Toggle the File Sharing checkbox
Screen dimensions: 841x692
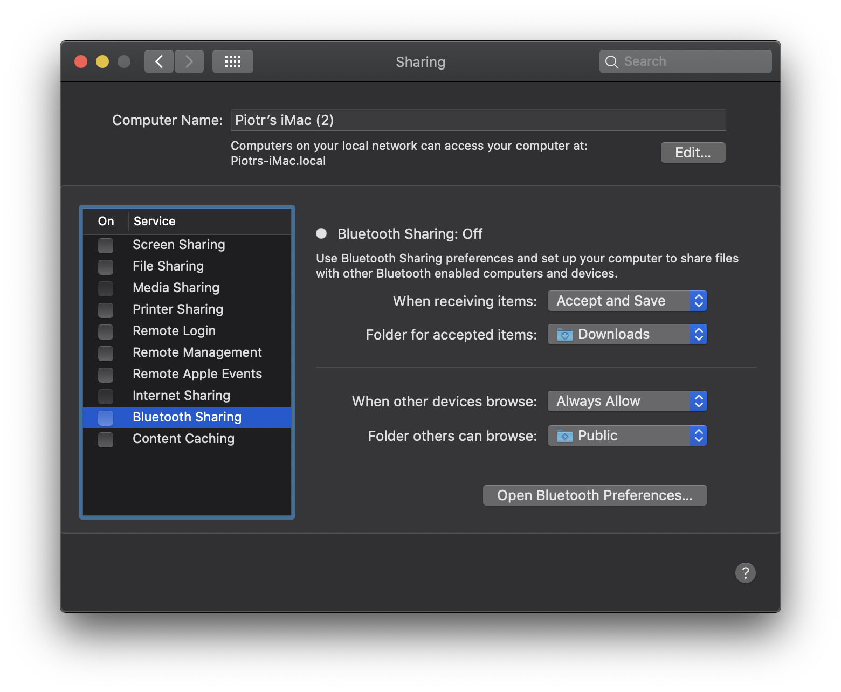(x=106, y=267)
